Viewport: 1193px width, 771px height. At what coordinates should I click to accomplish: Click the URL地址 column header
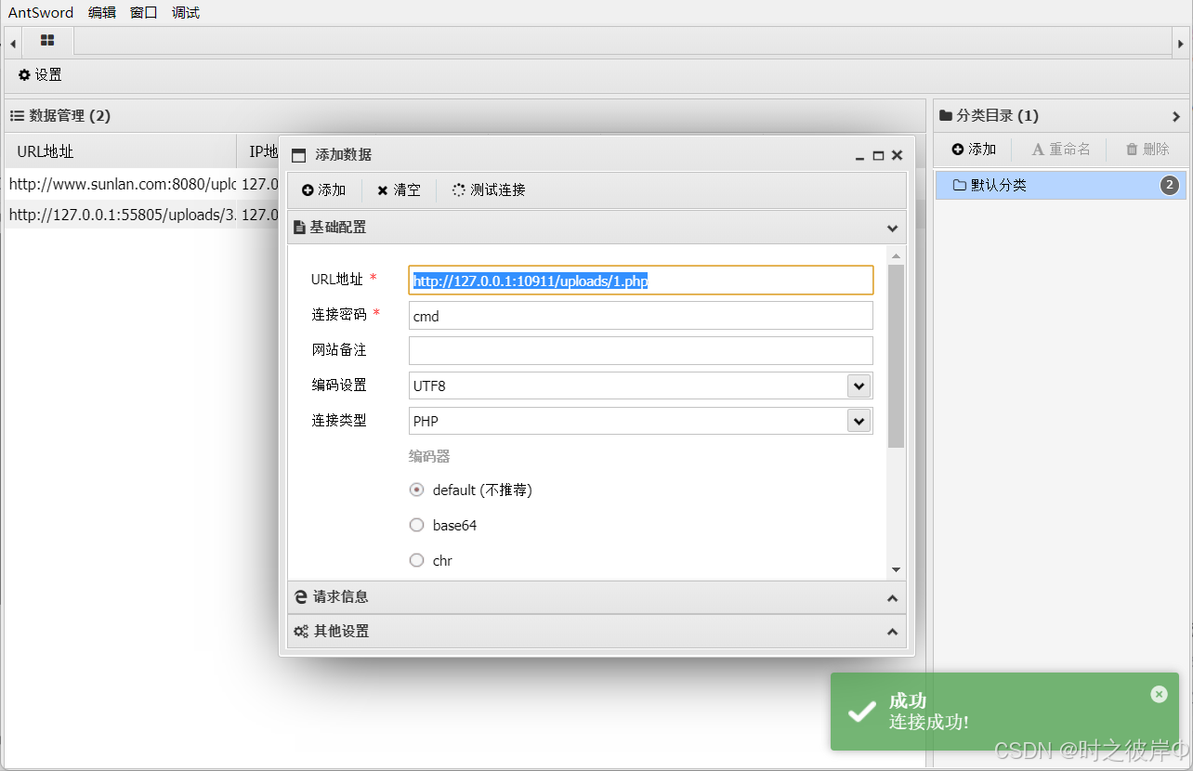121,151
